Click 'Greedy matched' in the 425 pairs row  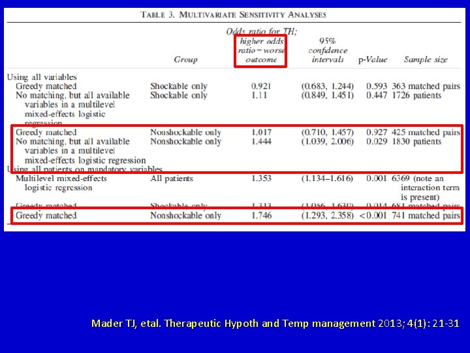(x=46, y=132)
